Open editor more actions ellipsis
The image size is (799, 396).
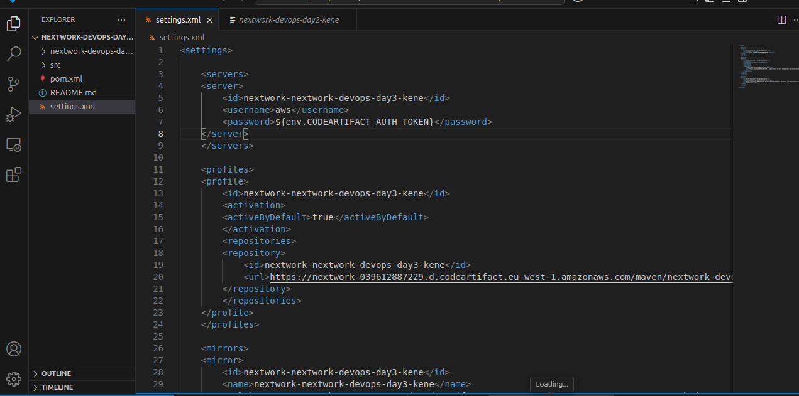tap(795, 19)
